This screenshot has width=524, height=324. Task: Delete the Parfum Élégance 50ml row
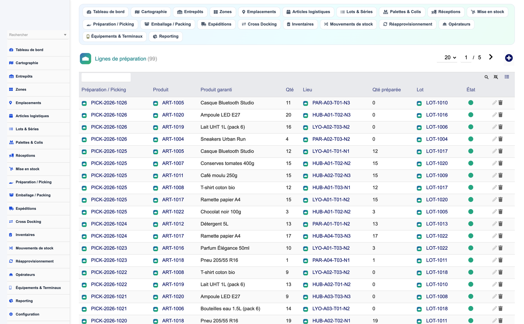tap(500, 248)
